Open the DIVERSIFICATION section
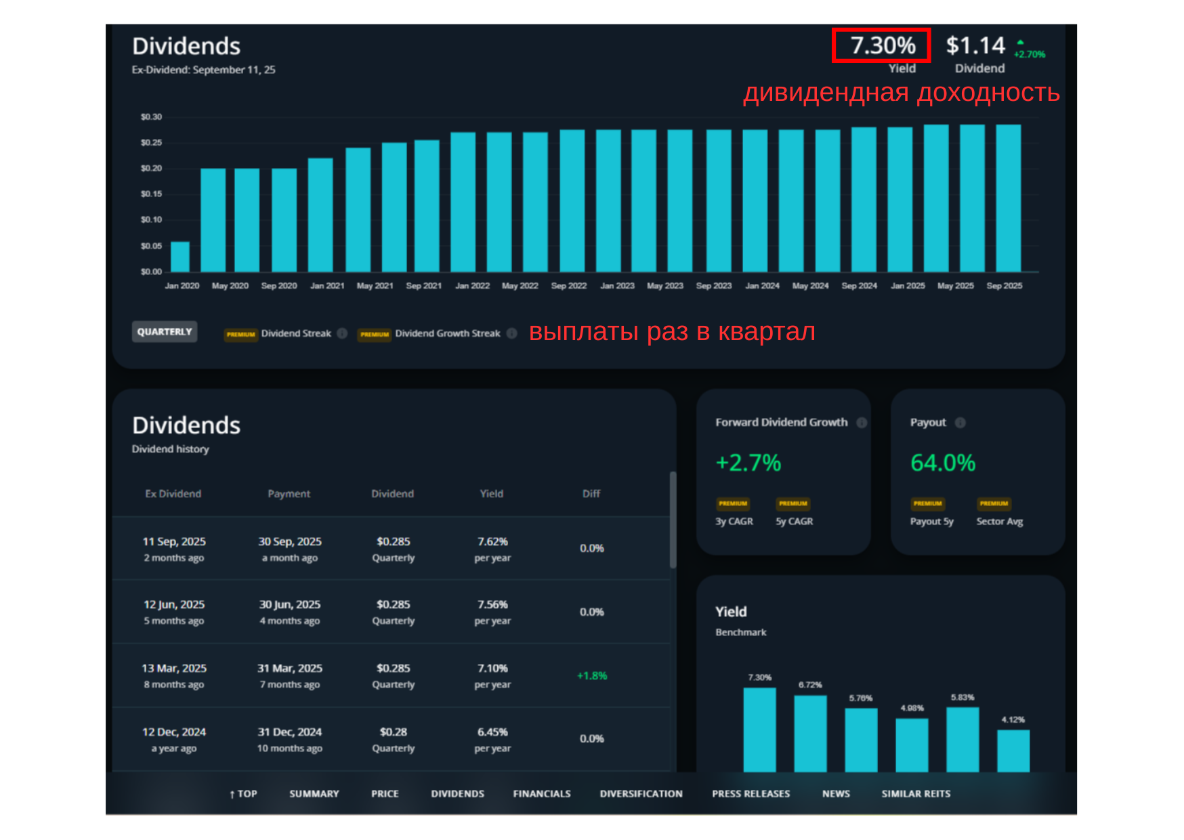Screen dimensions: 1184x840 641,794
